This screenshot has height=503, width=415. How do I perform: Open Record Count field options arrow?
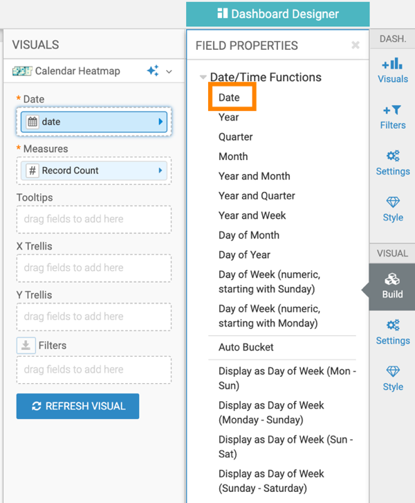click(161, 170)
